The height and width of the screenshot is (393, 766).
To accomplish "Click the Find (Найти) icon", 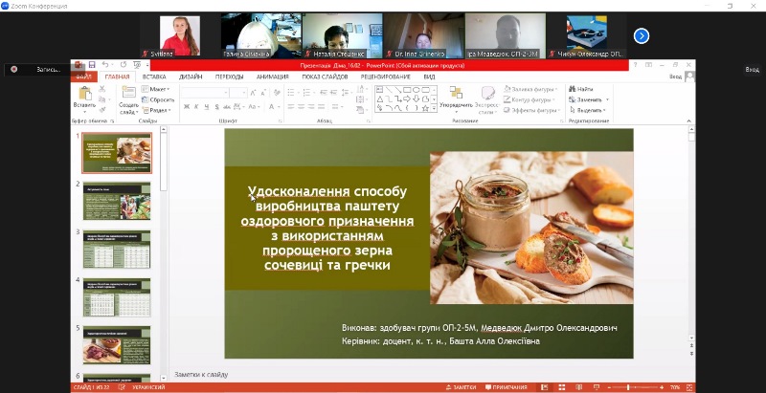I will [581, 89].
